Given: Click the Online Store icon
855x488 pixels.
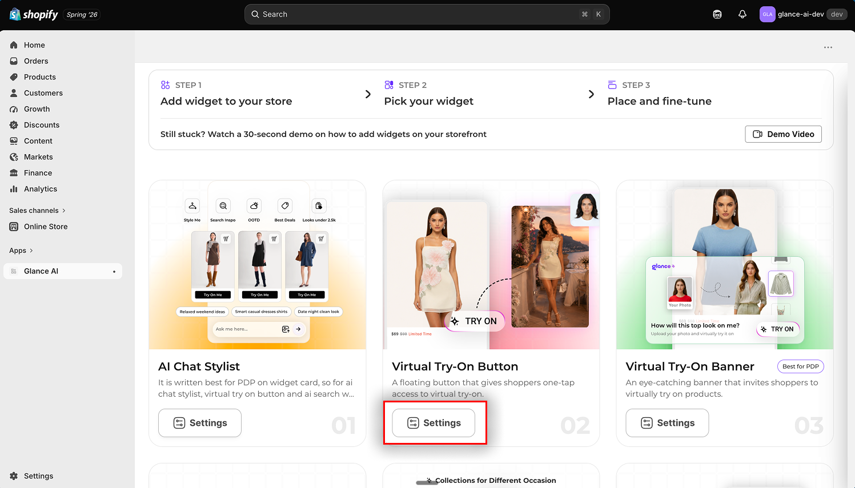Looking at the screenshot, I should [x=14, y=227].
